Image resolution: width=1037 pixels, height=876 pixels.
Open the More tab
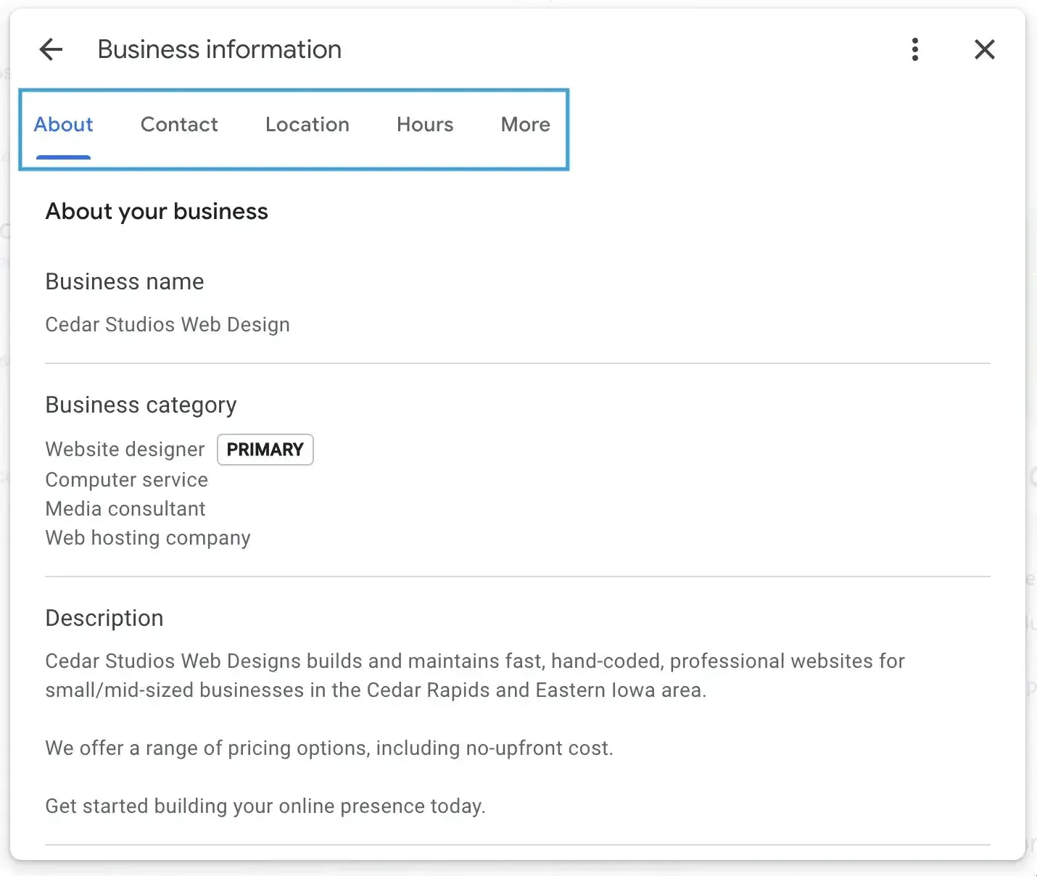coord(524,124)
